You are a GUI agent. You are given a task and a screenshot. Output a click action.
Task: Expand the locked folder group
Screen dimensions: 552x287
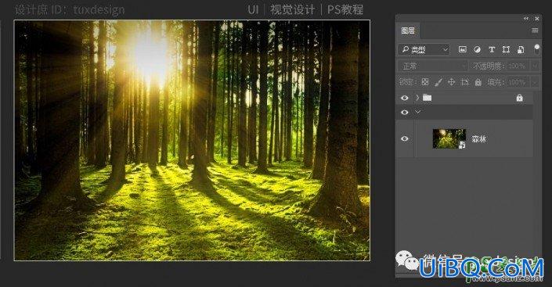click(417, 98)
